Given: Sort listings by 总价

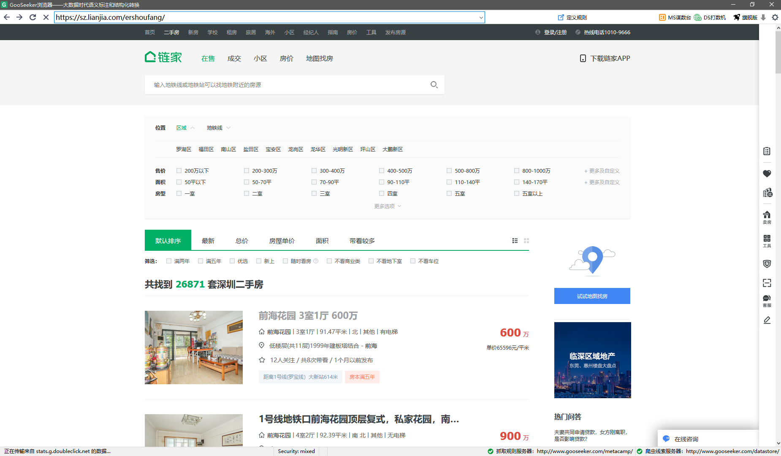Looking at the screenshot, I should 242,241.
